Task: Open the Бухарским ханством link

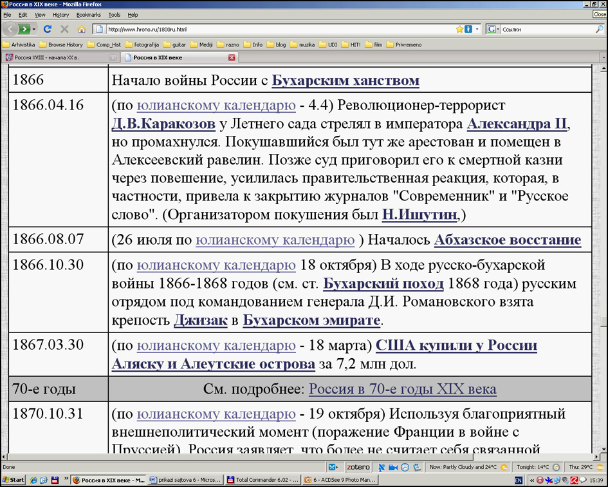Action: click(x=345, y=81)
